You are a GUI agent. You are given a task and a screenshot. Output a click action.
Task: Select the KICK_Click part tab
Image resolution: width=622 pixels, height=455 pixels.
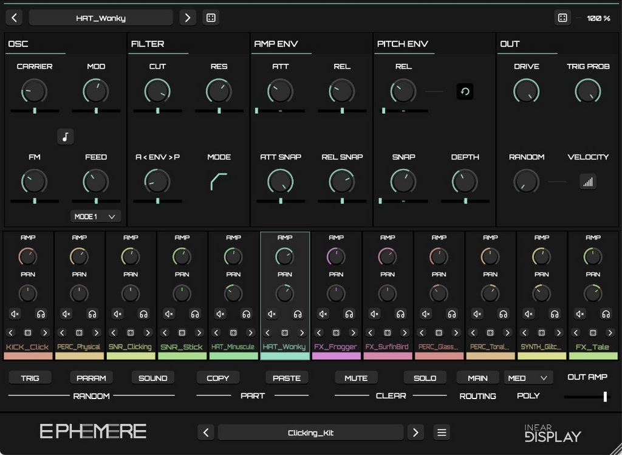click(28, 351)
